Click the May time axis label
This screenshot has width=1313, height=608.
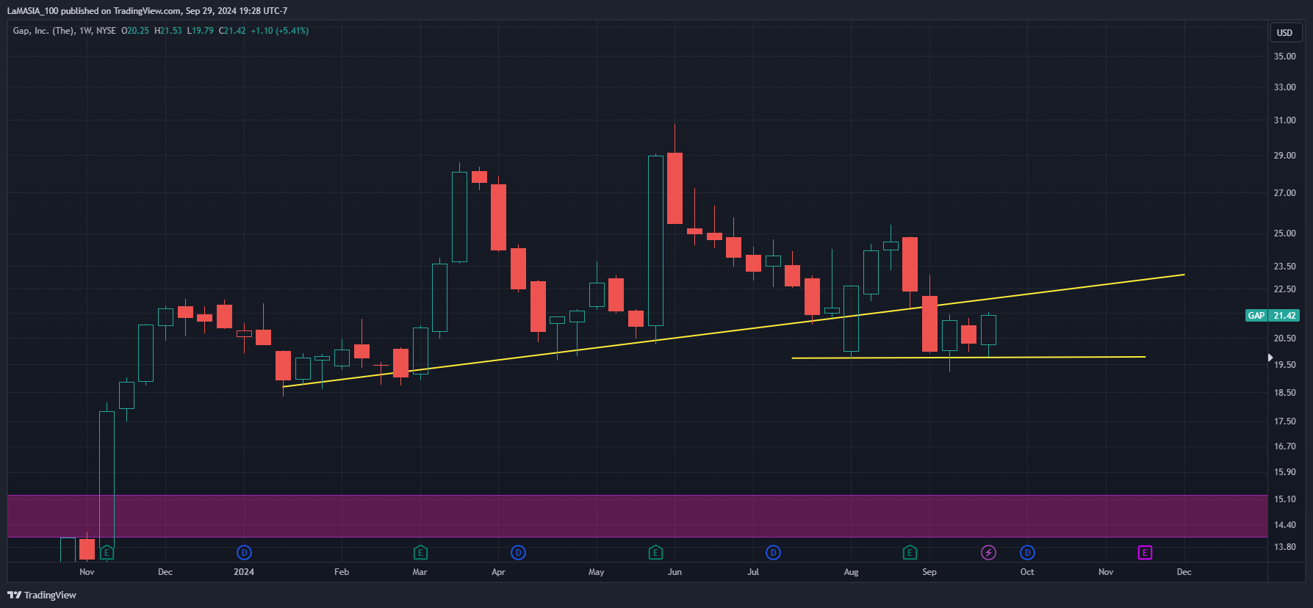tap(597, 572)
